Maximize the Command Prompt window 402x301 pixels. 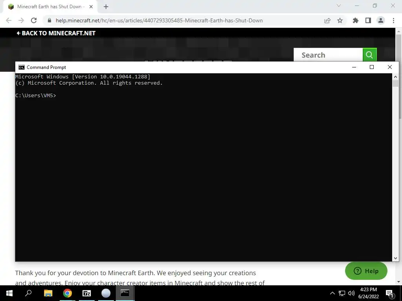[x=372, y=67]
